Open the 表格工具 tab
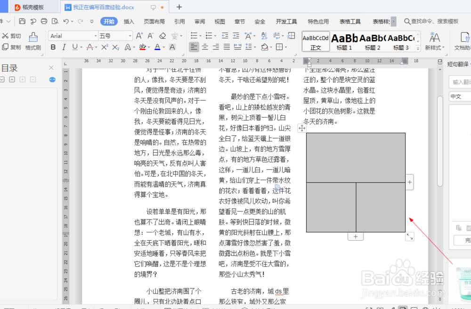Image resolution: width=471 pixels, height=309 pixels. pos(350,21)
